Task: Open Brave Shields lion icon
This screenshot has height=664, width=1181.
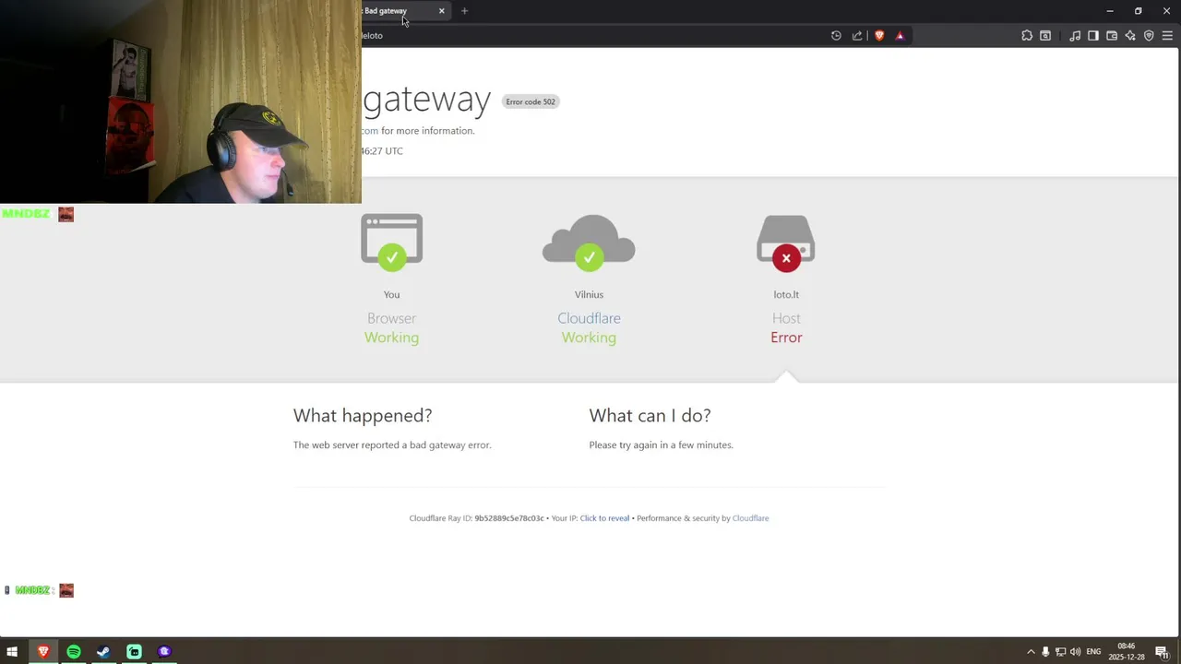Action: click(879, 36)
